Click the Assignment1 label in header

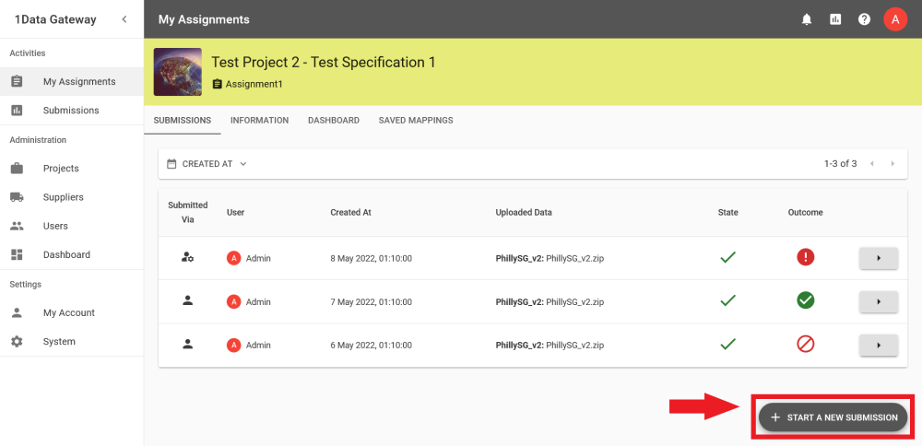(x=254, y=84)
